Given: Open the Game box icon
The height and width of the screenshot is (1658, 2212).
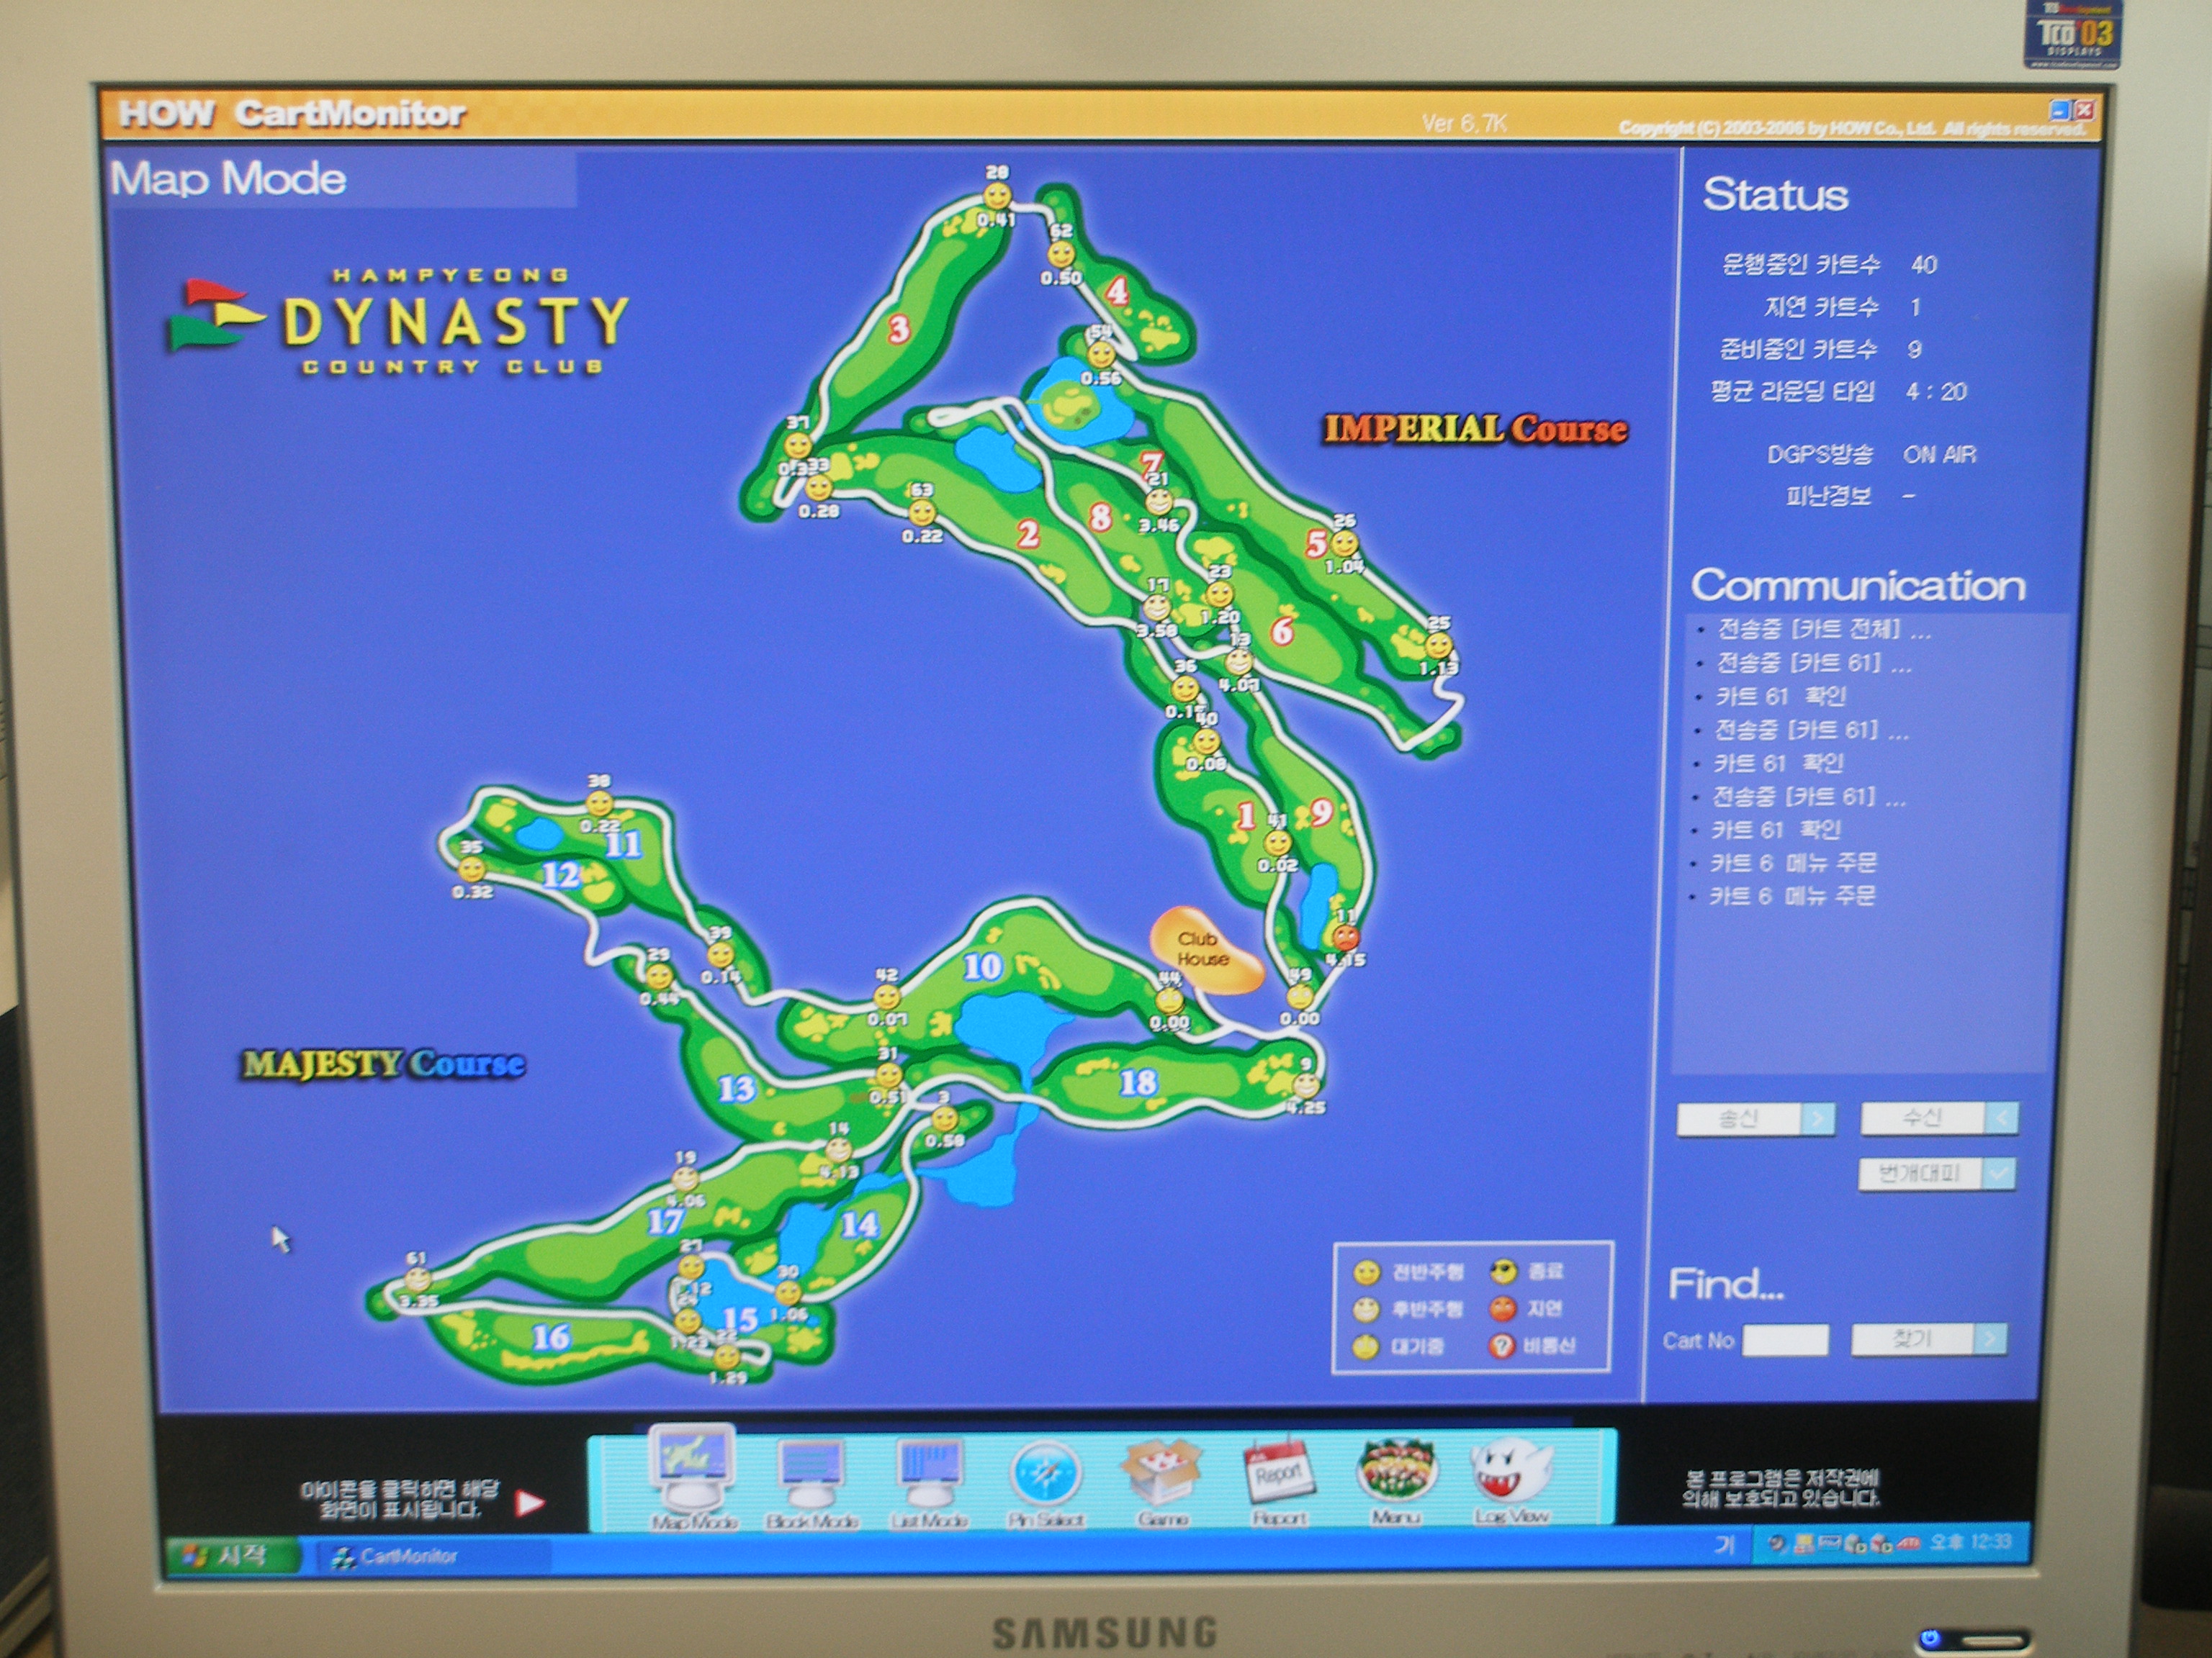Looking at the screenshot, I should pos(1162,1483).
